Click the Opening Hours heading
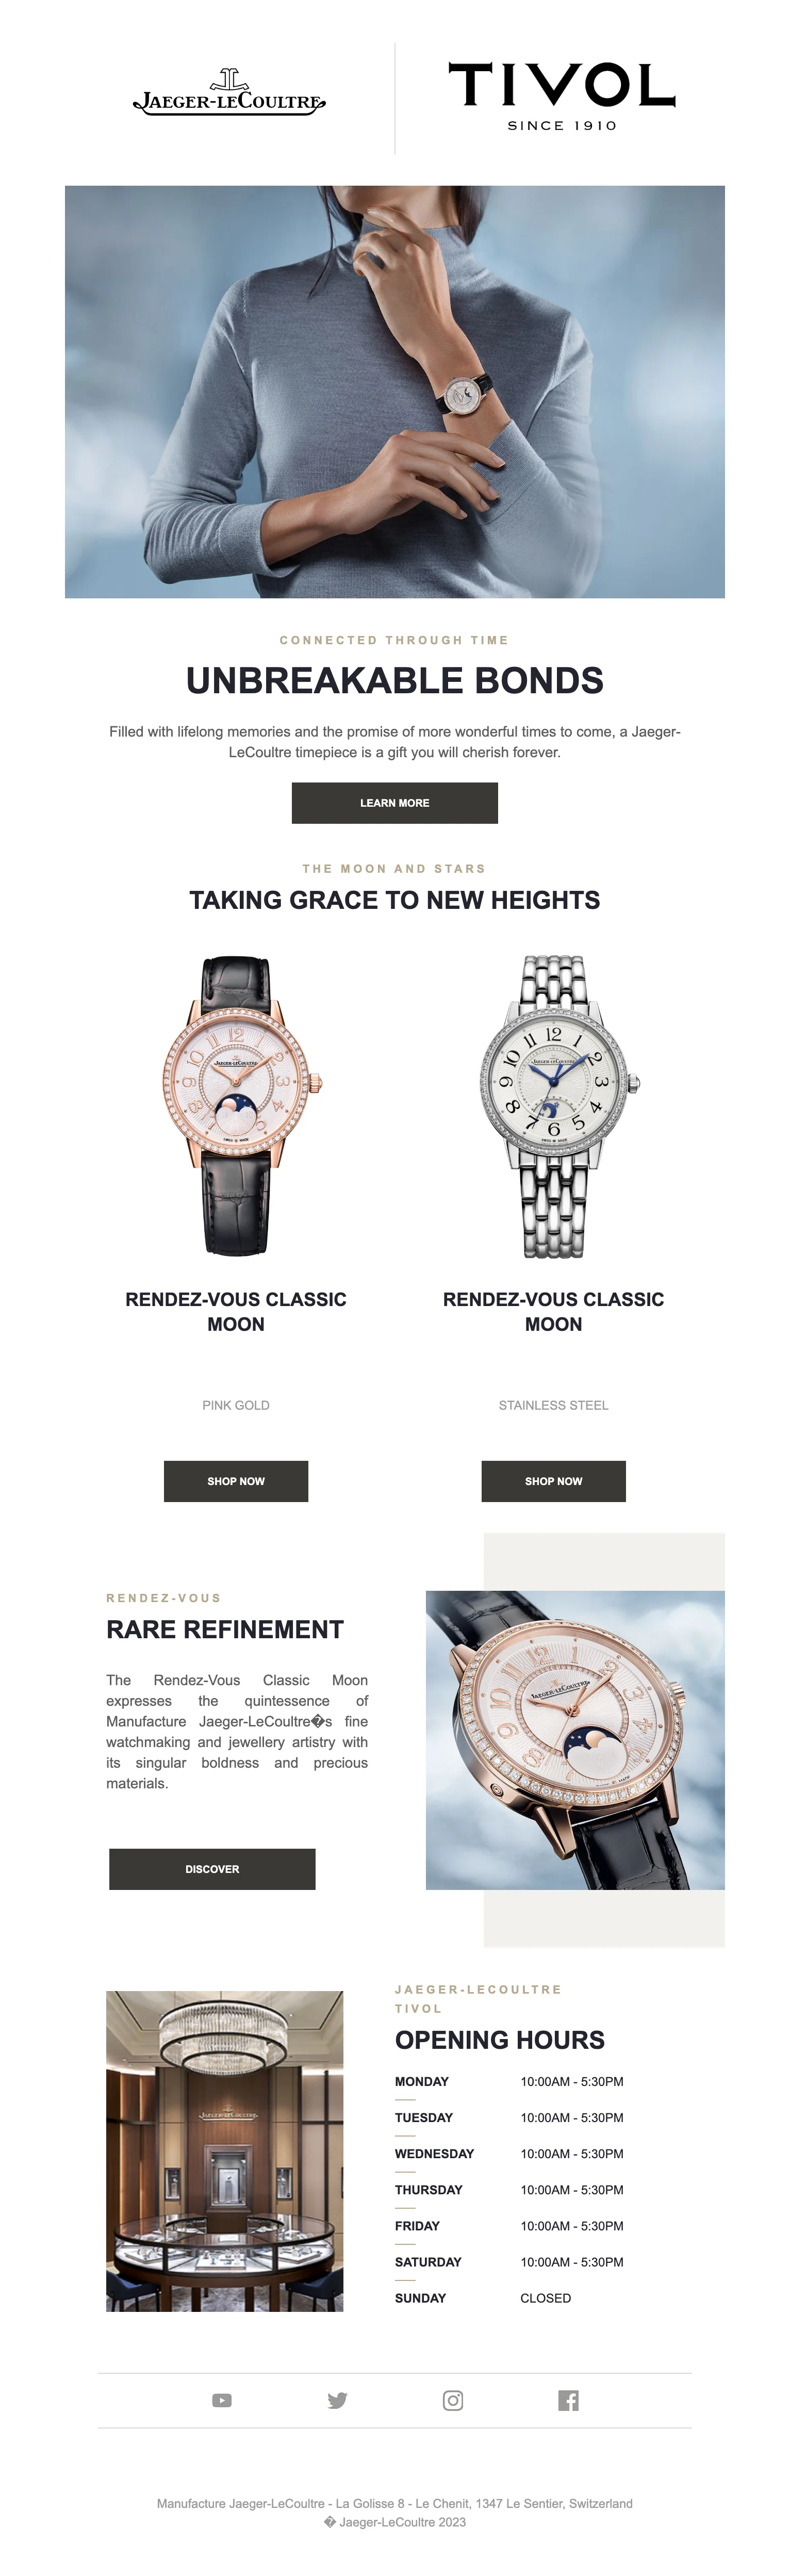The width and height of the screenshot is (790, 2576). (x=500, y=2040)
